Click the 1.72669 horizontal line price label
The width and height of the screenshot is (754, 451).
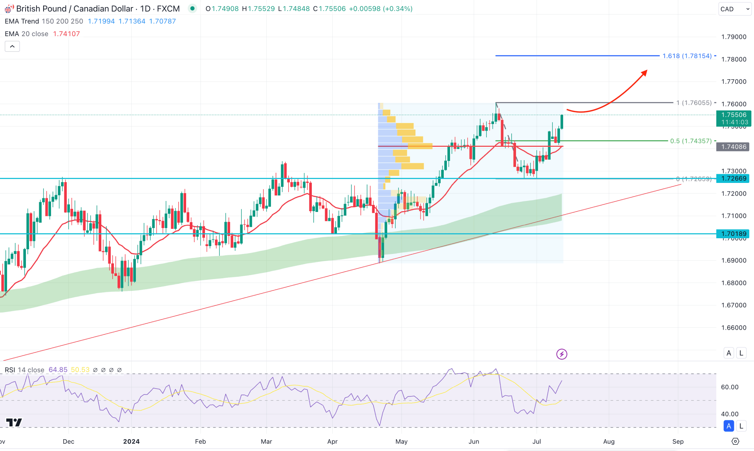tap(734, 179)
